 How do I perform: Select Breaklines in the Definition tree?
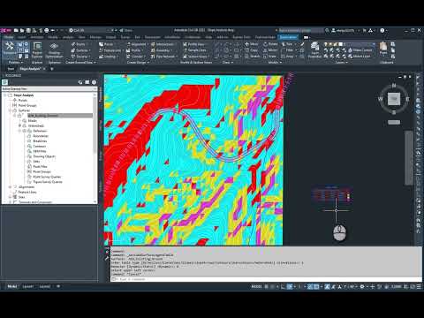click(40, 141)
